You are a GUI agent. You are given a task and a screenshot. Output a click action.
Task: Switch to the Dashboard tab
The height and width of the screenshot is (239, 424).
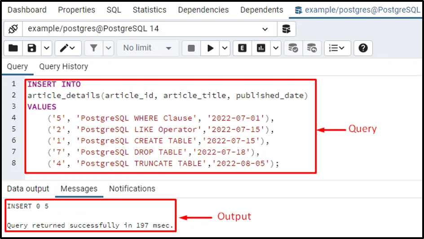[27, 10]
